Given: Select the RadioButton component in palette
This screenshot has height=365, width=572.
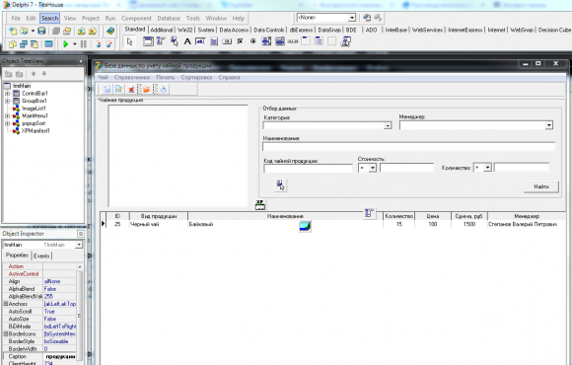Looking at the screenshot, I should point(252,41).
